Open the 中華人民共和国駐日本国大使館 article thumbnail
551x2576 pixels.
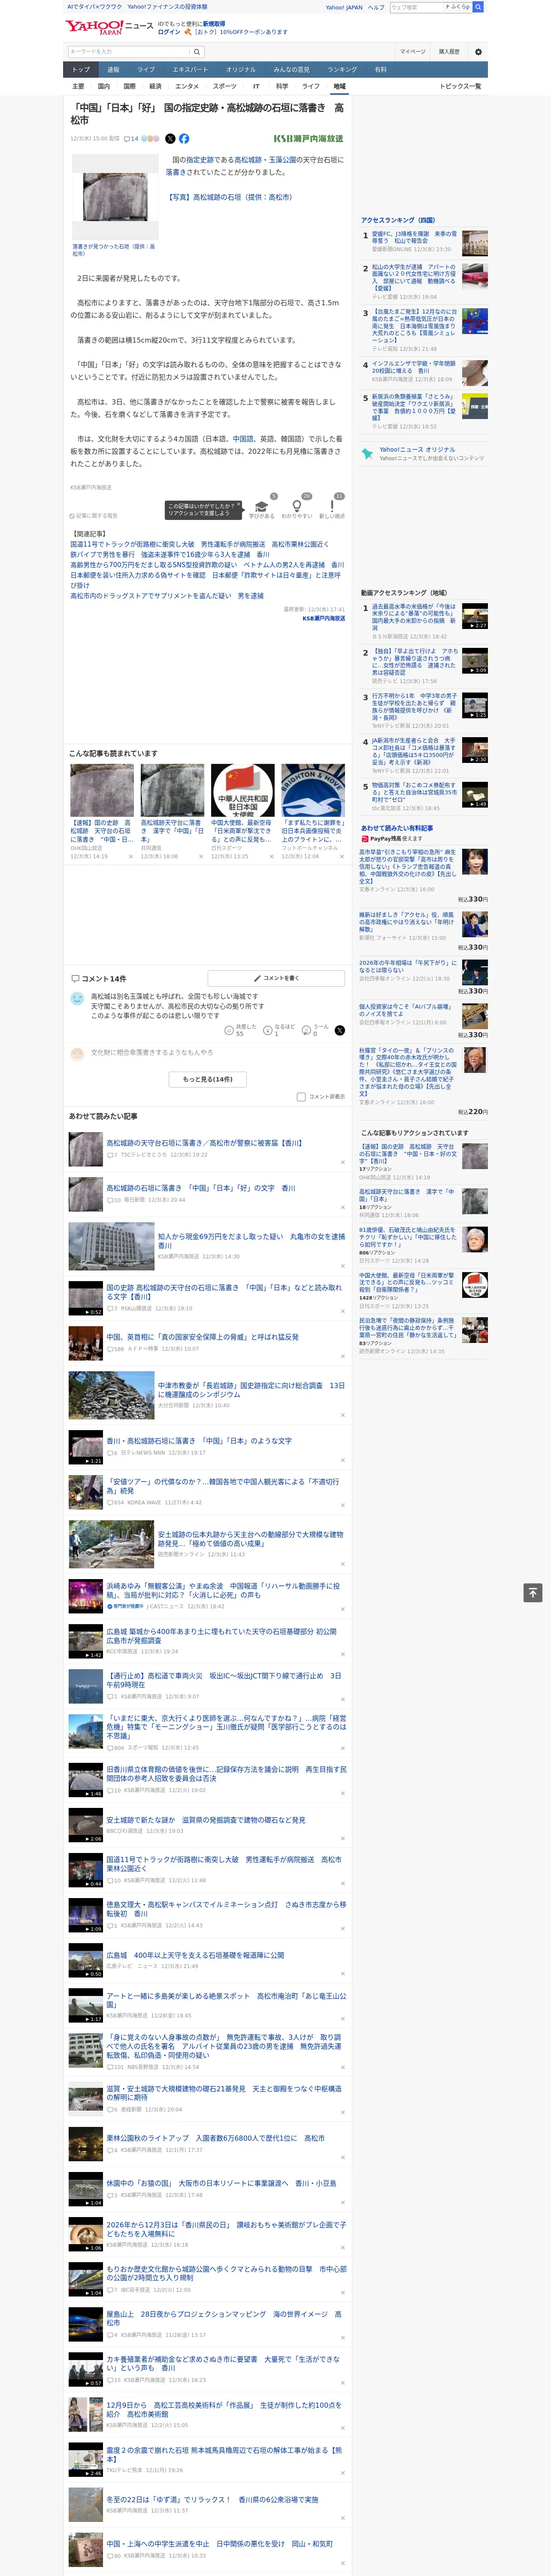click(243, 790)
